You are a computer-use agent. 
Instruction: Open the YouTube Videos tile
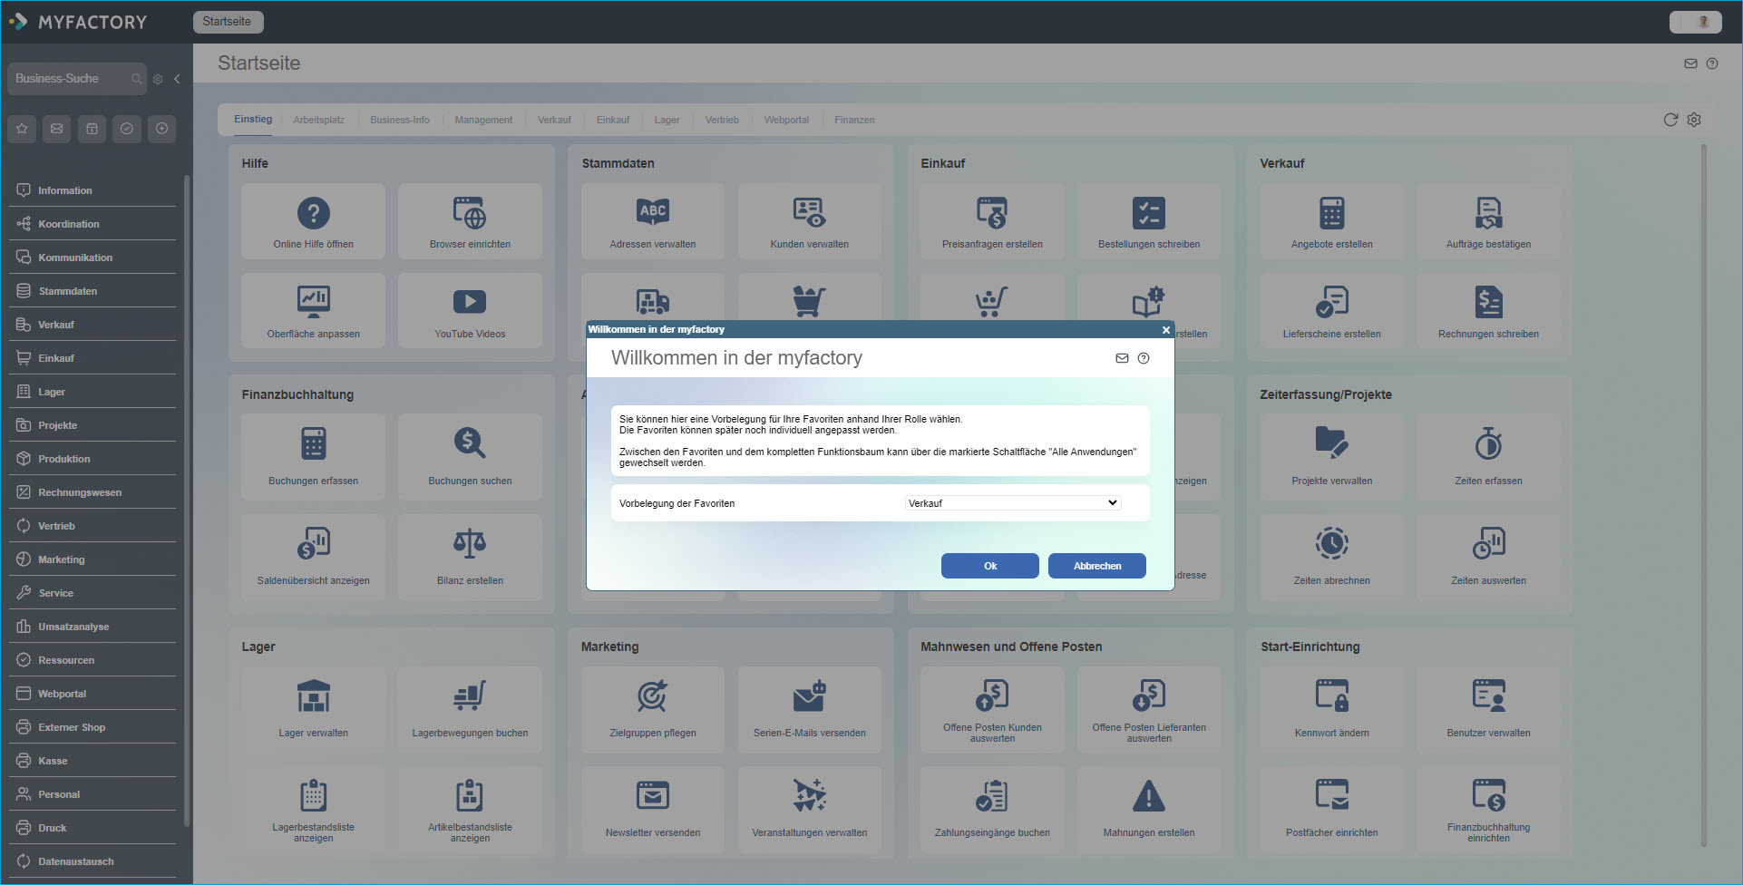[470, 310]
